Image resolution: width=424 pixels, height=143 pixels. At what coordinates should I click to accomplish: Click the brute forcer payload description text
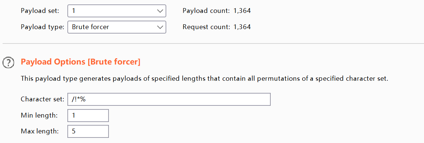point(204,80)
